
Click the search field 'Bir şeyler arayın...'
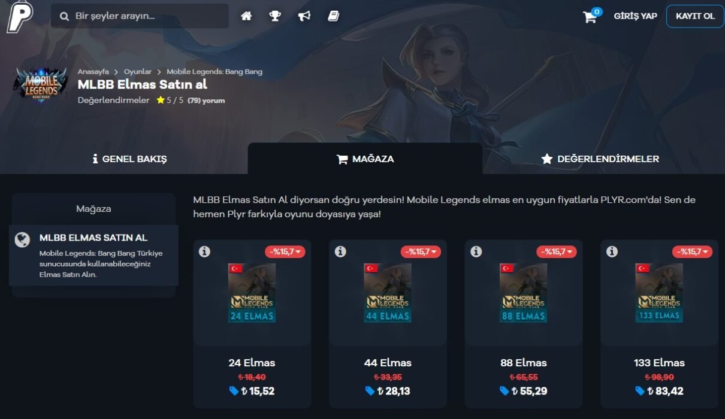point(140,16)
